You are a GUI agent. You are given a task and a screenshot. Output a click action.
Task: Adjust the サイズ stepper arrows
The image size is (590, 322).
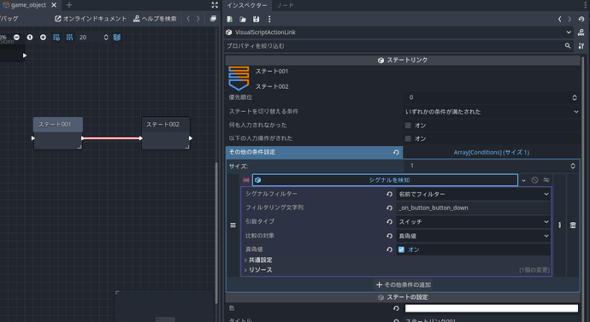coord(573,166)
